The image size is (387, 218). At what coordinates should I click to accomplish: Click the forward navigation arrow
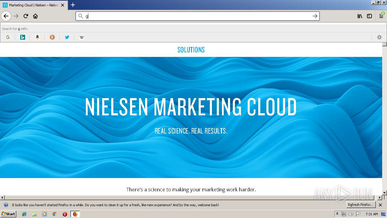(16, 16)
